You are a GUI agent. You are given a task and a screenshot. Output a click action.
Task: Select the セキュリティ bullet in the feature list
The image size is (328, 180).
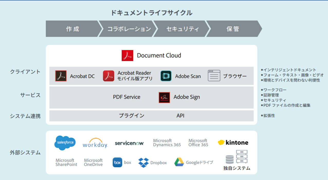click(x=273, y=100)
